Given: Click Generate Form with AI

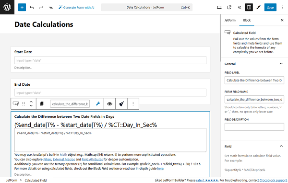Looking at the screenshot, I should click(x=76, y=7).
